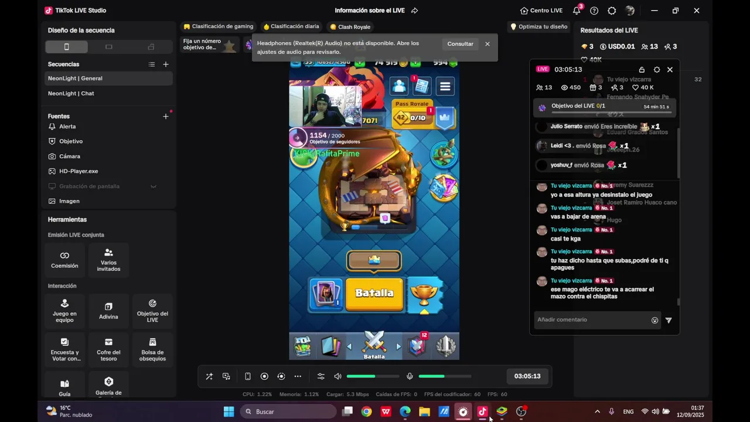This screenshot has width=750, height=422.
Task: Open the profile avatar menu
Action: pos(630,11)
